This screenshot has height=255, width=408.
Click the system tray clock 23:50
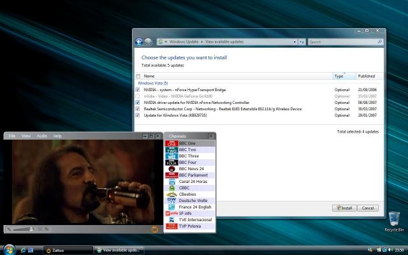(x=400, y=250)
